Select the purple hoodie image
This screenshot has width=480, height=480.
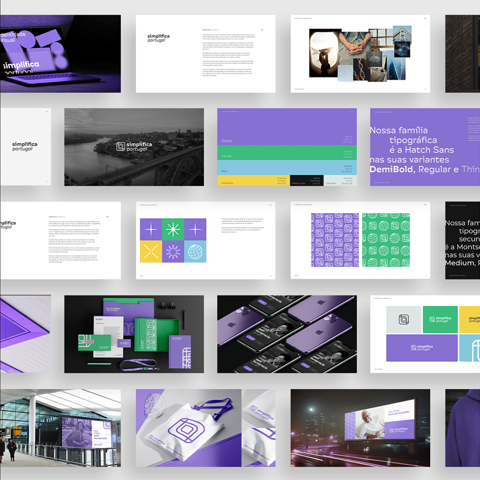click(x=462, y=428)
